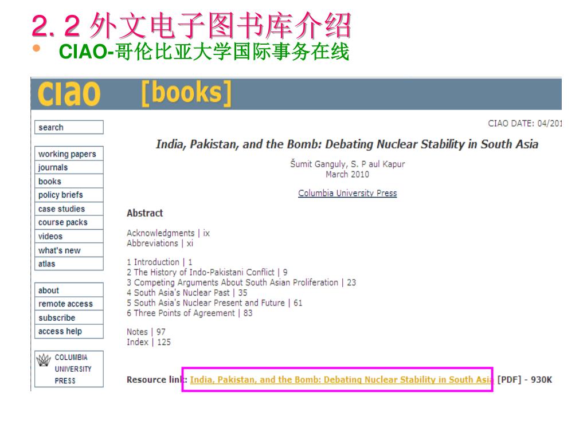Click the Columbia University Press crown icon
The height and width of the screenshot is (440, 587).
point(44,360)
